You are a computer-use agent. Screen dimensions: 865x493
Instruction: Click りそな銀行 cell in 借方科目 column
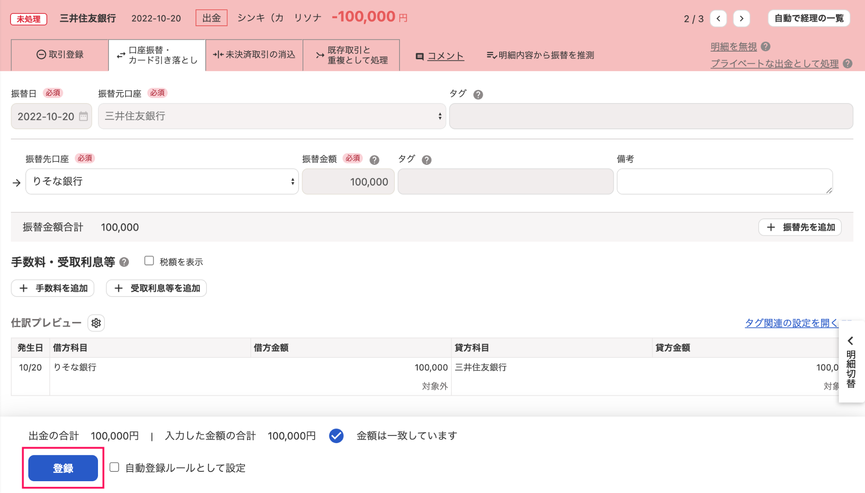pos(75,368)
